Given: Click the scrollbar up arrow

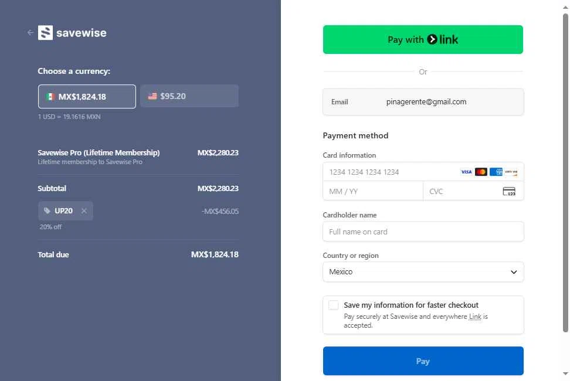Looking at the screenshot, I should point(566,7).
